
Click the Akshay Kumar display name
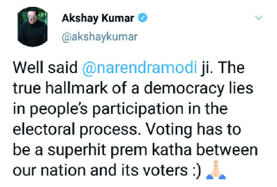[x=98, y=18]
